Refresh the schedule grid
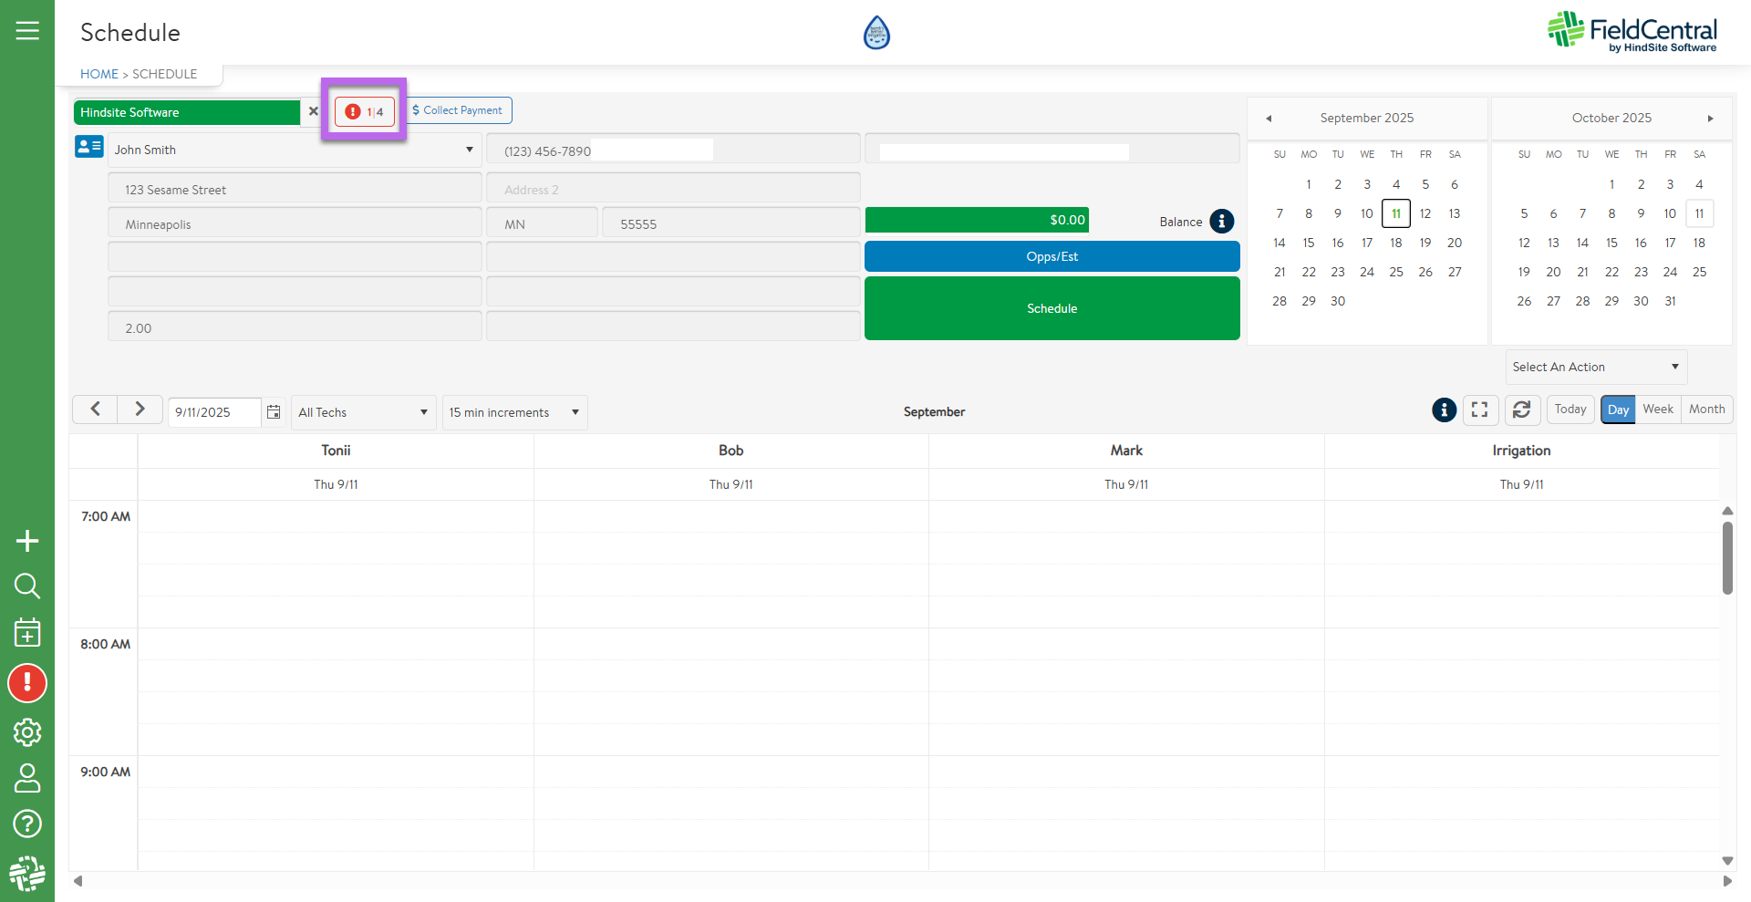The image size is (1751, 902). [x=1521, y=410]
